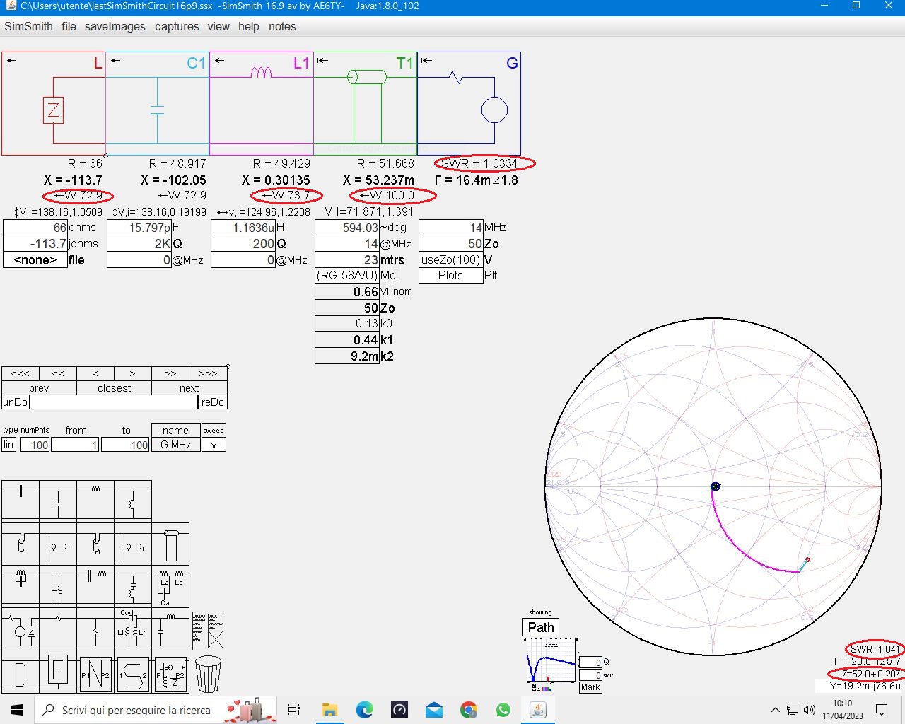This screenshot has width=905, height=724.
Task: Open the Windows Start menu
Action: 17,710
